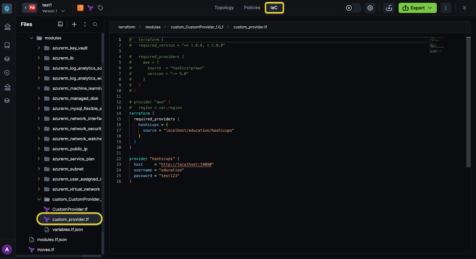
Task: Click the editor vertical scrollbar
Action: [x=468, y=102]
